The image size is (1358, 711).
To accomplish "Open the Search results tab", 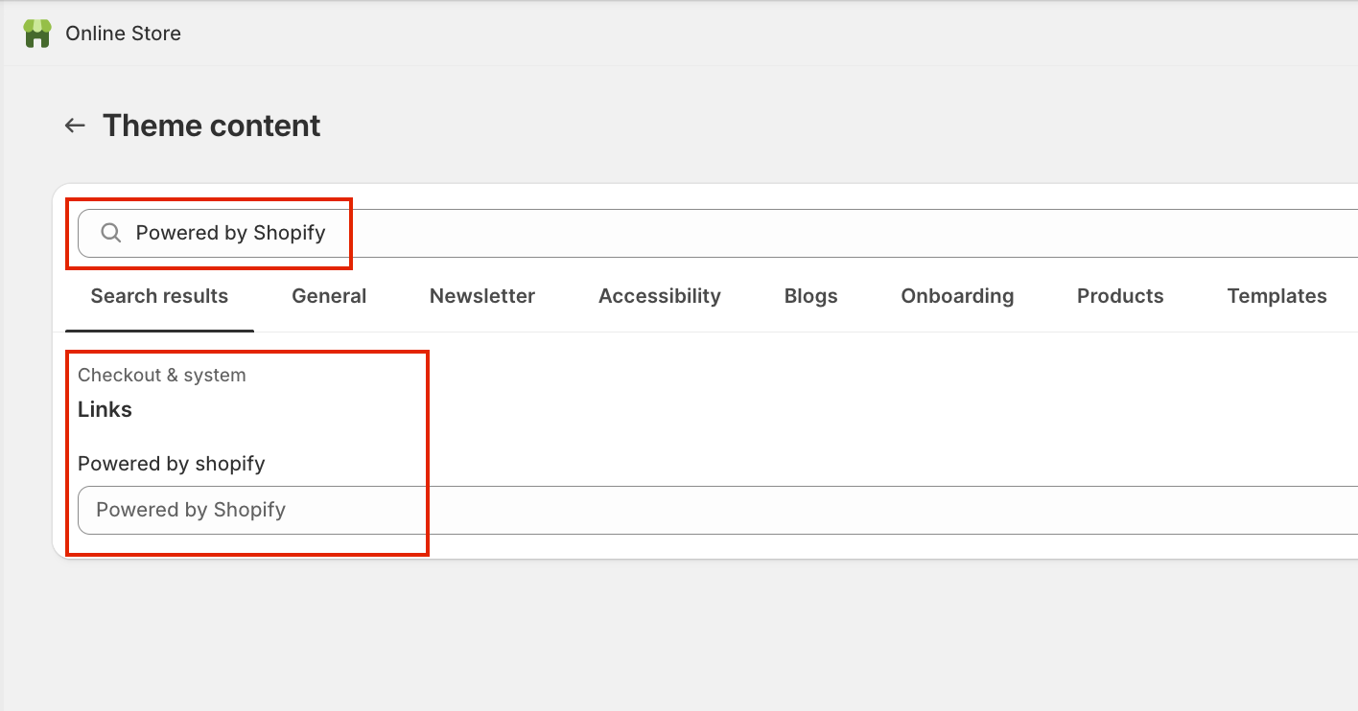I will click(x=159, y=296).
